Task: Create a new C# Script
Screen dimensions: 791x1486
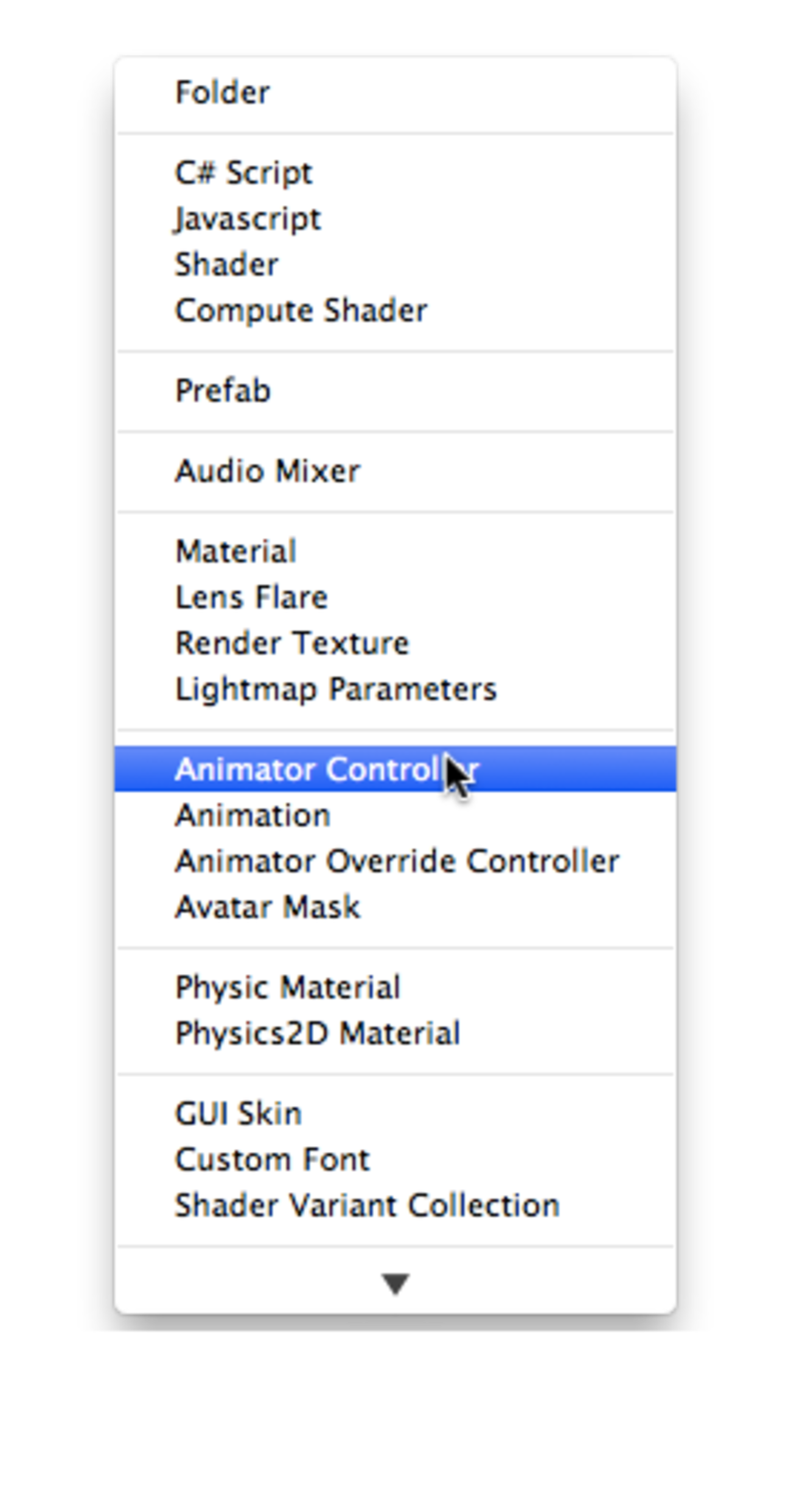Action: [x=243, y=174]
